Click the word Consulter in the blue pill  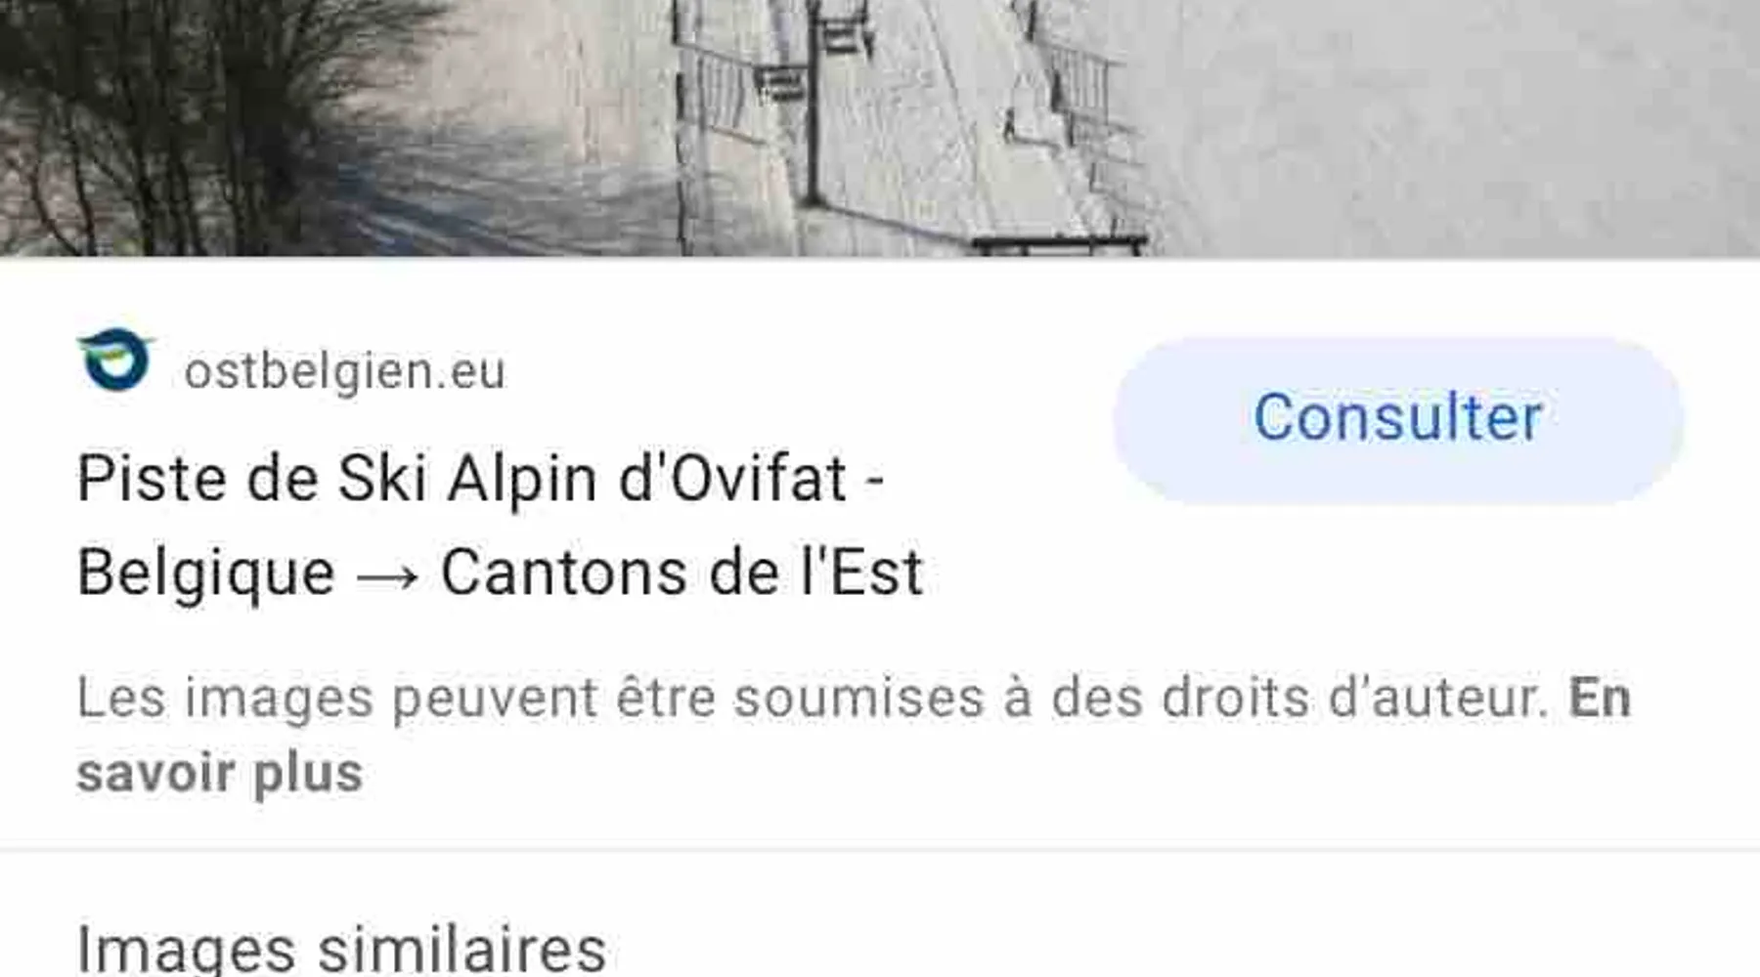point(1398,418)
